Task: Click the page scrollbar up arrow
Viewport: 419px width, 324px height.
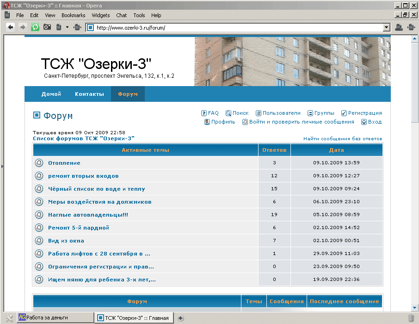Action: 414,39
